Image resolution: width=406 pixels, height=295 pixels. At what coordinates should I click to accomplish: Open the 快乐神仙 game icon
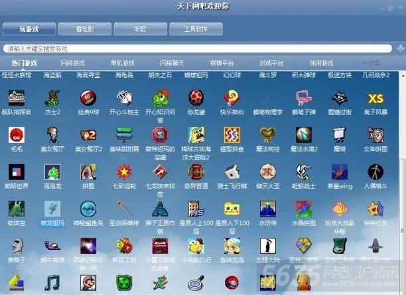pyautogui.click(x=232, y=98)
